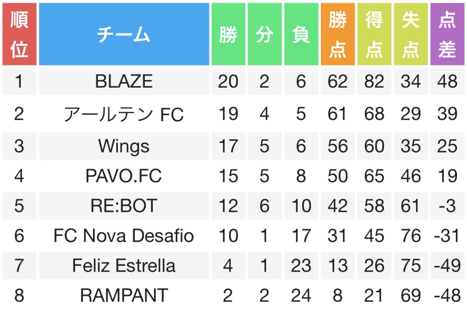Click FC Nova Desafio team name

(x=124, y=235)
